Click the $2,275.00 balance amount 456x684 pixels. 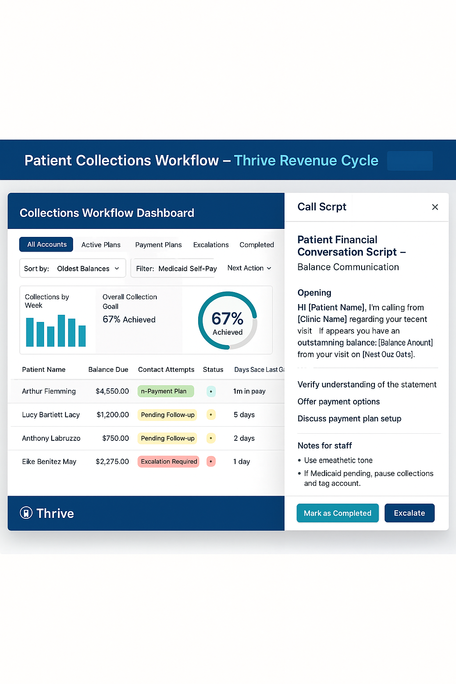point(112,462)
